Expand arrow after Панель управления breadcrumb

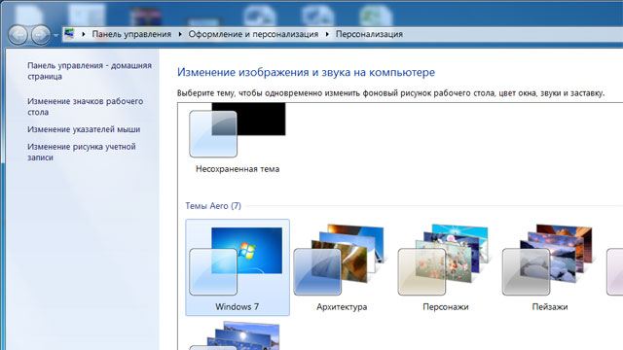pos(180,34)
